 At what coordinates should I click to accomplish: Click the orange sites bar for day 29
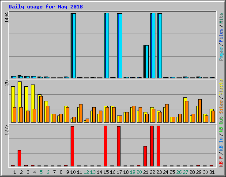tap(200, 111)
